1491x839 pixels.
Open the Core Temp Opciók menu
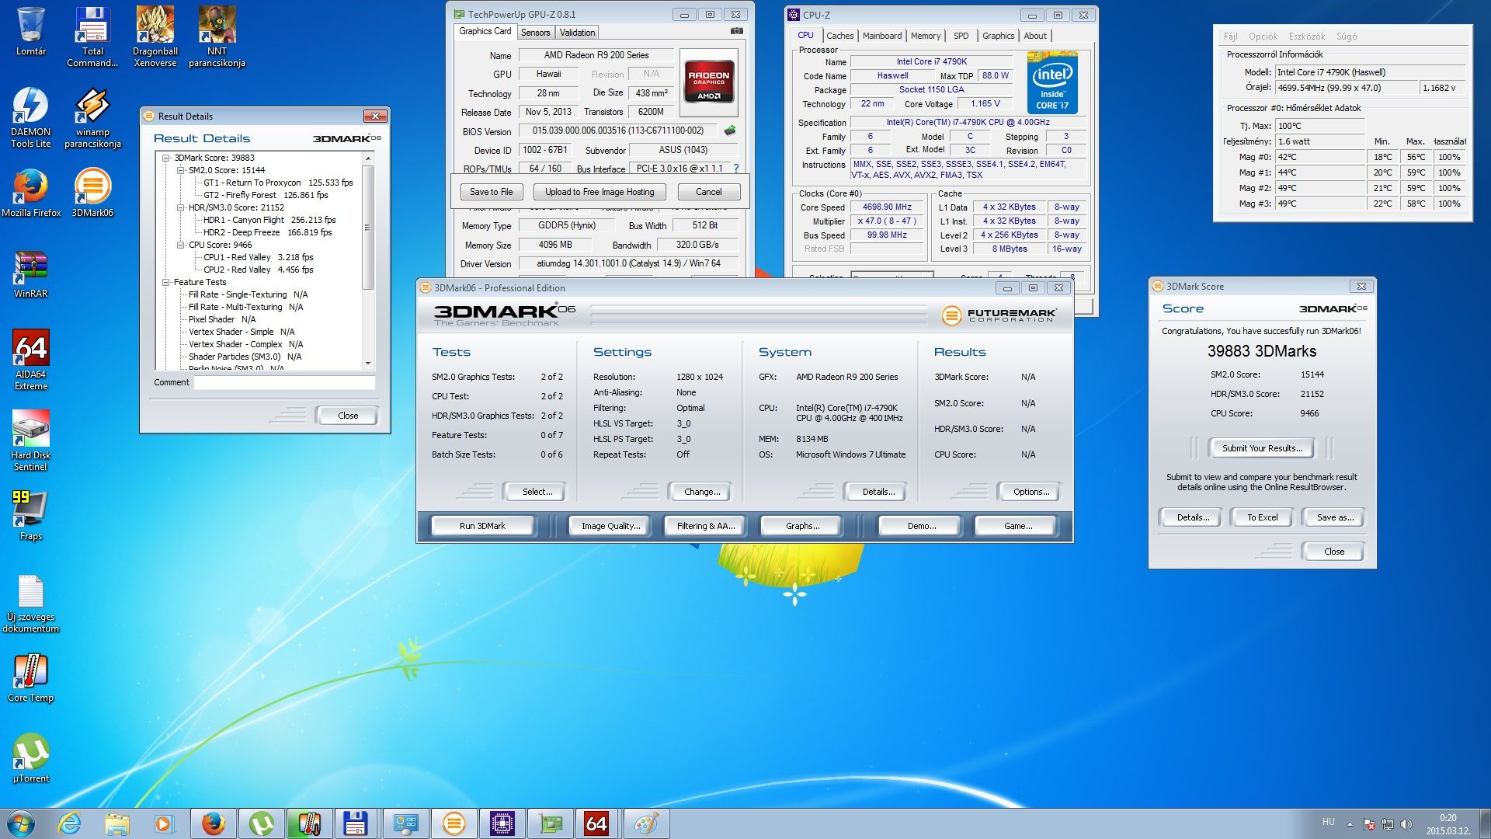point(1263,37)
